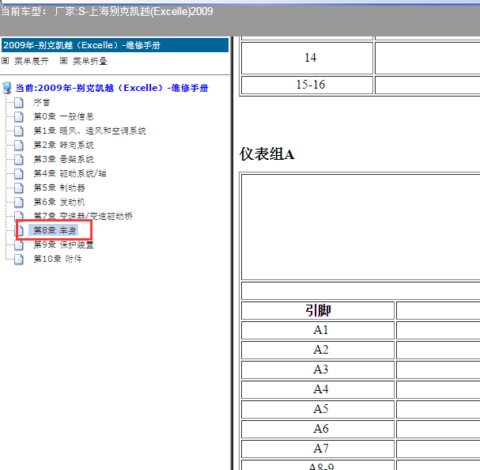Open 第4章 驱动系统/轴

click(x=70, y=174)
